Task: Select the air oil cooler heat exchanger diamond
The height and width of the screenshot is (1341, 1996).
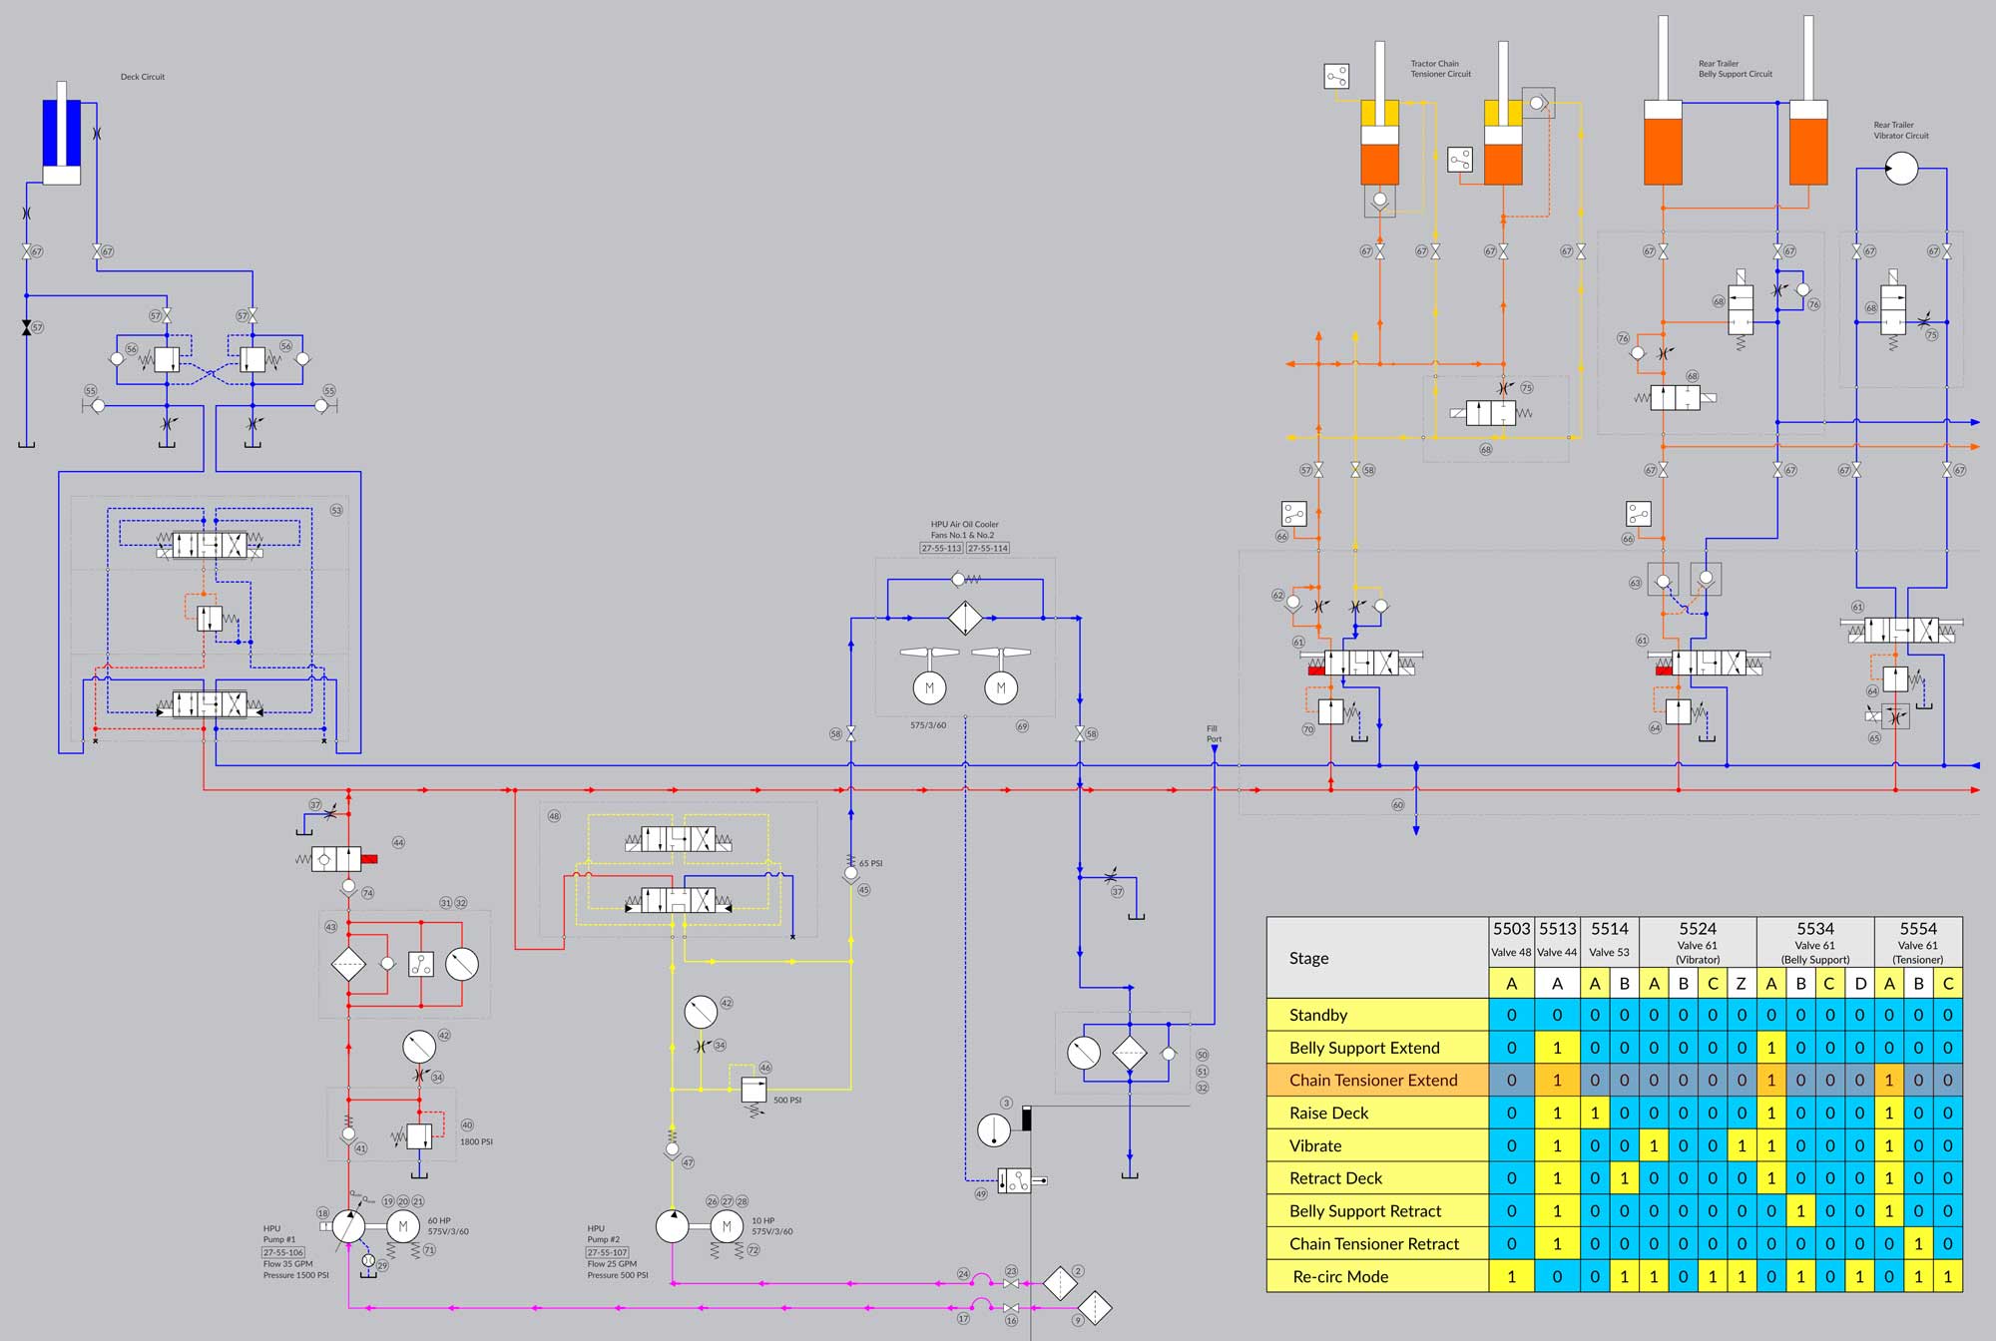Action: [x=965, y=618]
